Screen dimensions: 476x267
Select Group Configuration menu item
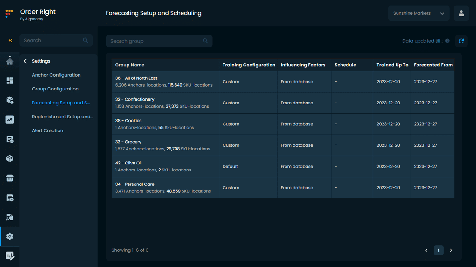pyautogui.click(x=55, y=89)
